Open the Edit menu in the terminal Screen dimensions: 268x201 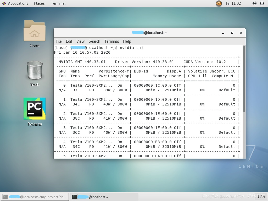[69, 41]
